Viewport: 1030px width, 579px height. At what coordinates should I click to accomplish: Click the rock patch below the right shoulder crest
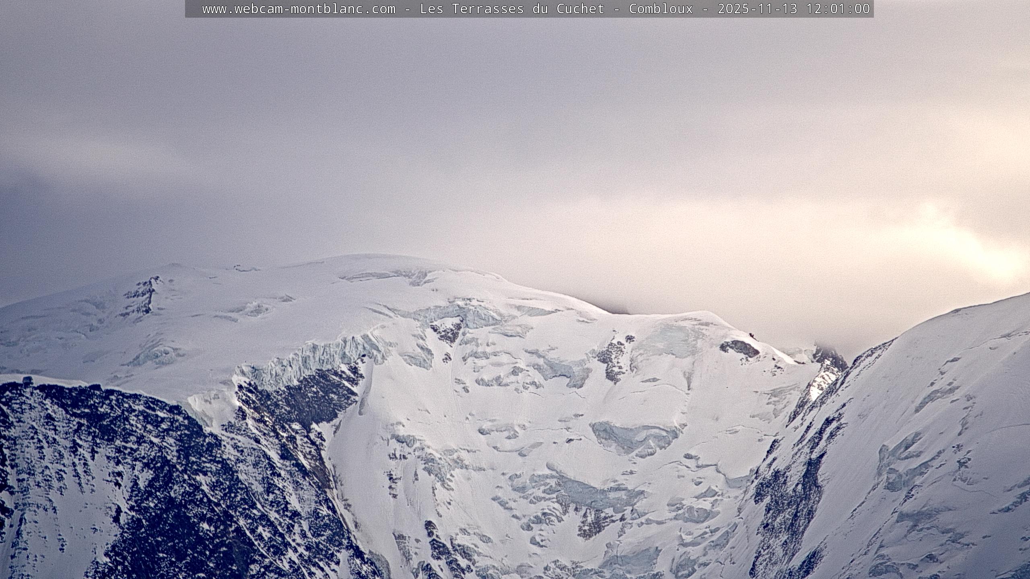[x=740, y=348]
